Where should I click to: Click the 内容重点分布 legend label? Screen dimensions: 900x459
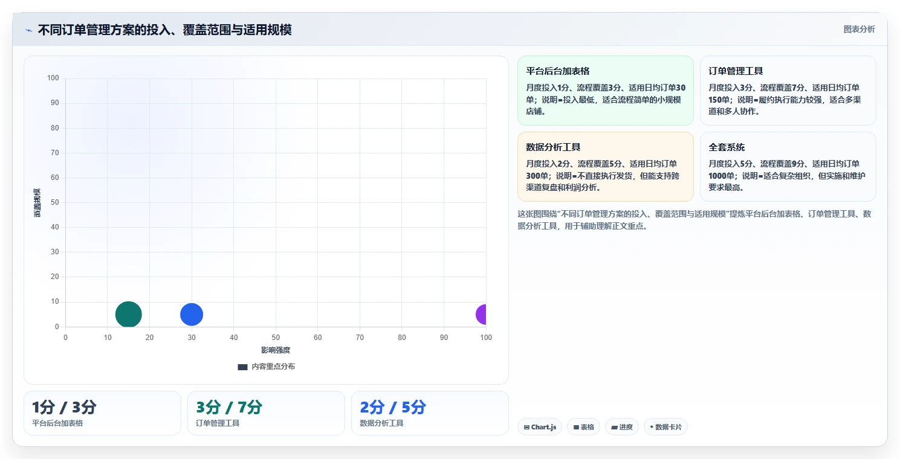273,367
